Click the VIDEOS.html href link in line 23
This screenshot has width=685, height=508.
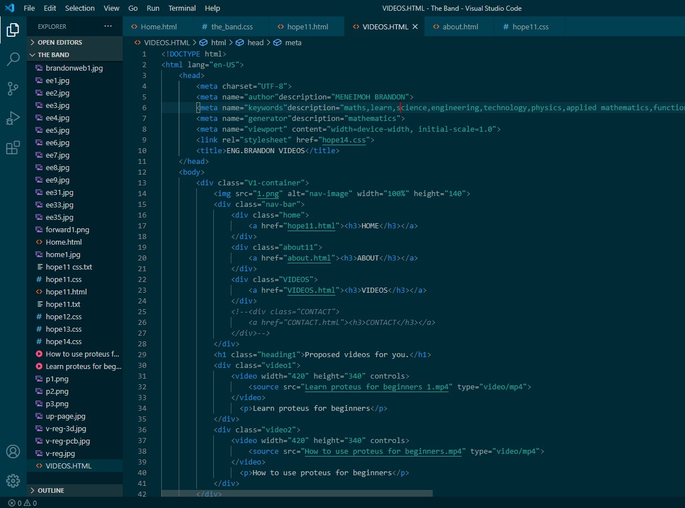click(x=311, y=290)
